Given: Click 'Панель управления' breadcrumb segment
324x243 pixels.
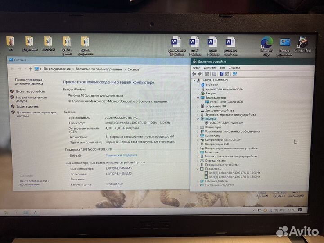Looking at the screenshot, I should [57, 69].
